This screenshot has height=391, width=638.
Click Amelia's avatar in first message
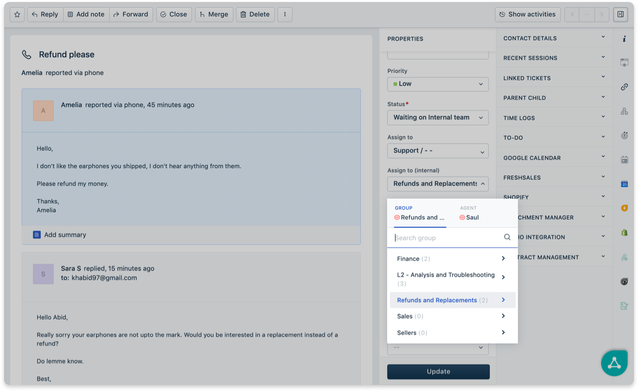pyautogui.click(x=43, y=110)
